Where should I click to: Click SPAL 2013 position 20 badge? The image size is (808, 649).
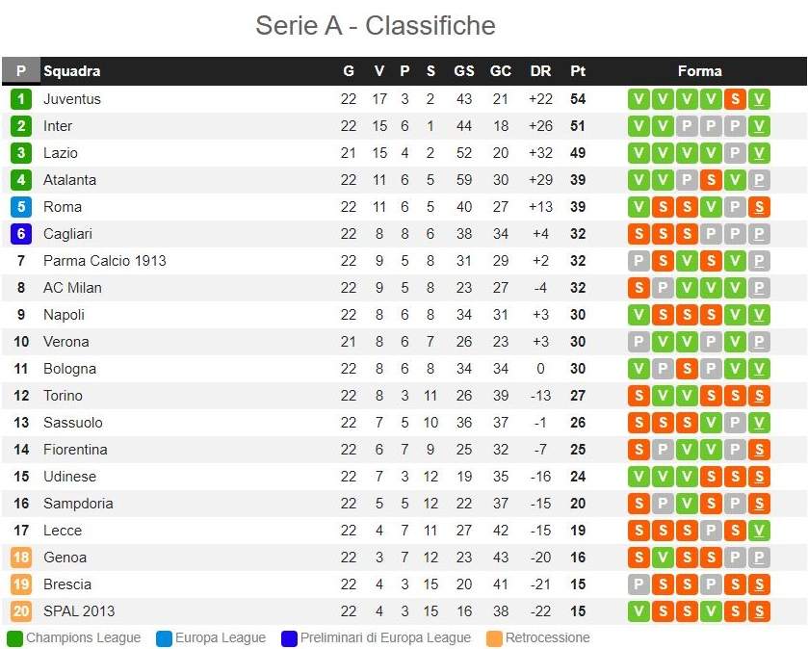pos(21,611)
